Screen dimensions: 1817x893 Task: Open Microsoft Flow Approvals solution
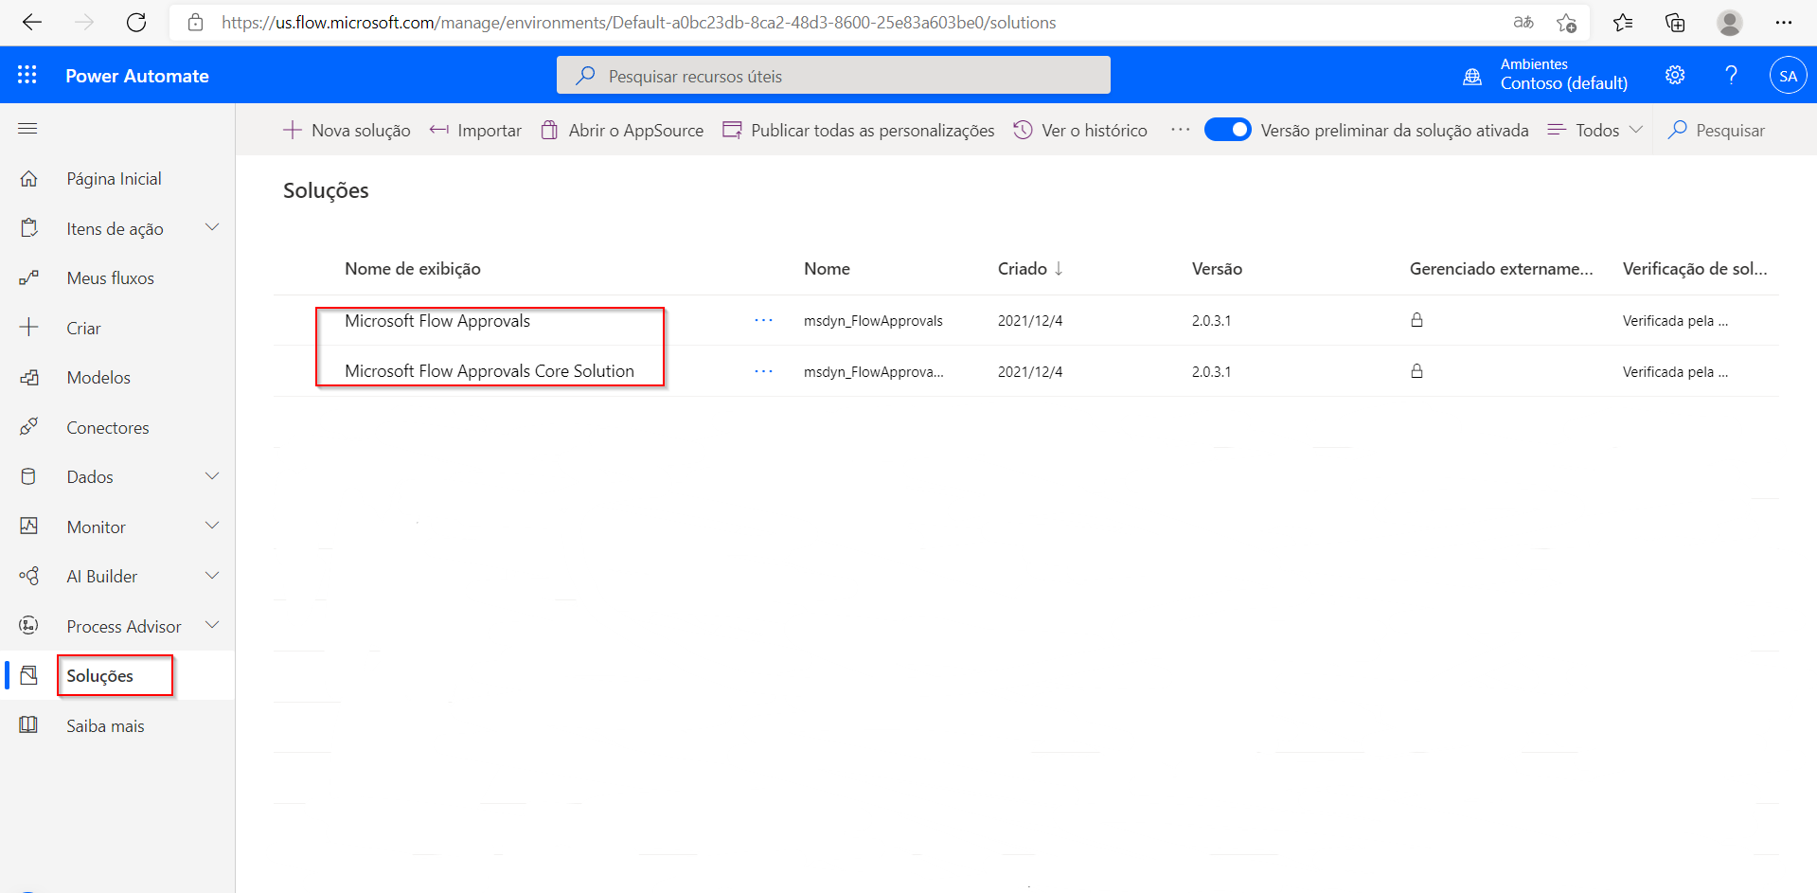coord(437,320)
